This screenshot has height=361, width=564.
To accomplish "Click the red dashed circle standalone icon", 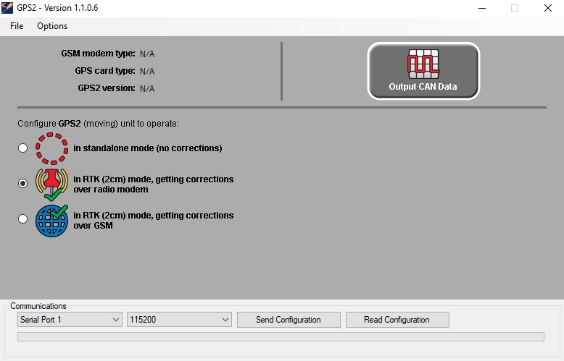I will click(51, 148).
